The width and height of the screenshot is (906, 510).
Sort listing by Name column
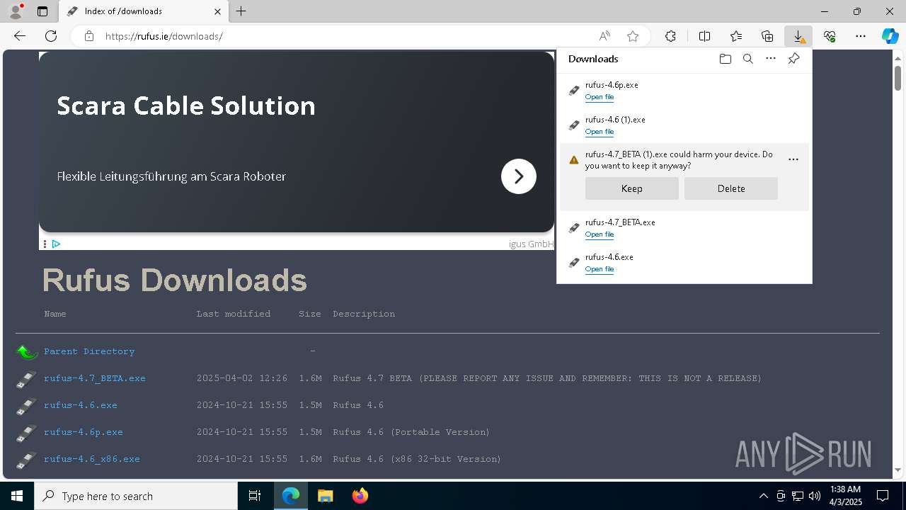pos(55,314)
